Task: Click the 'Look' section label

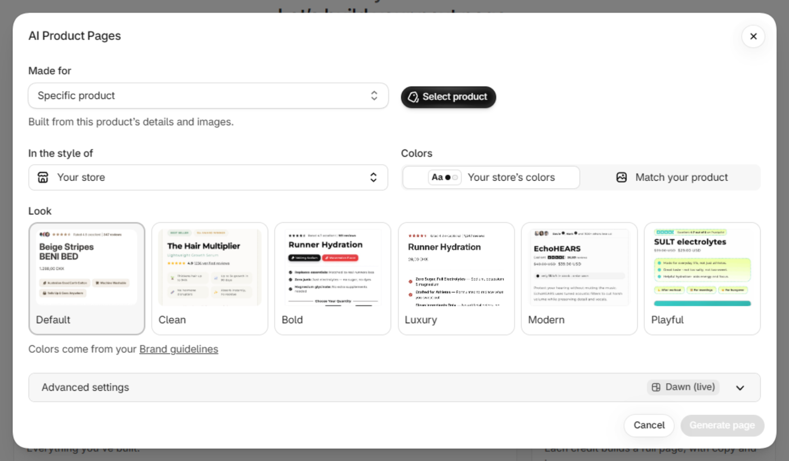Action: click(40, 211)
